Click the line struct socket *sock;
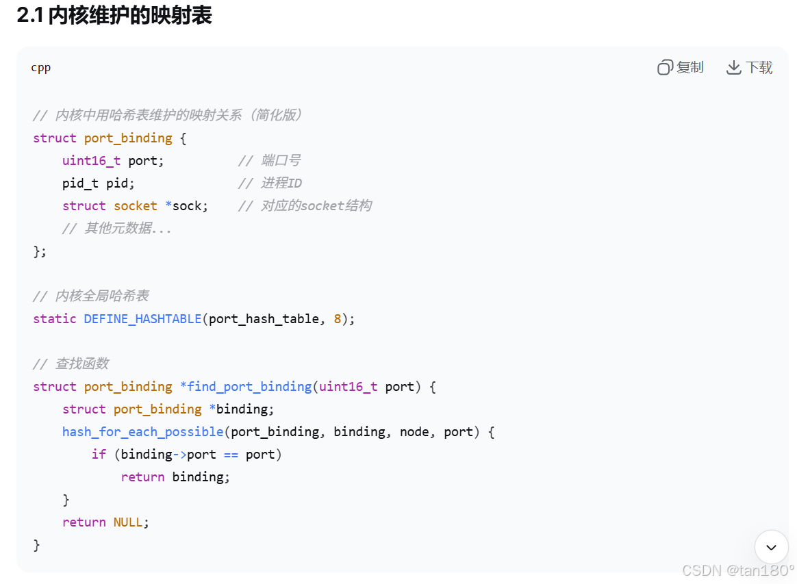The image size is (797, 584). (x=135, y=206)
